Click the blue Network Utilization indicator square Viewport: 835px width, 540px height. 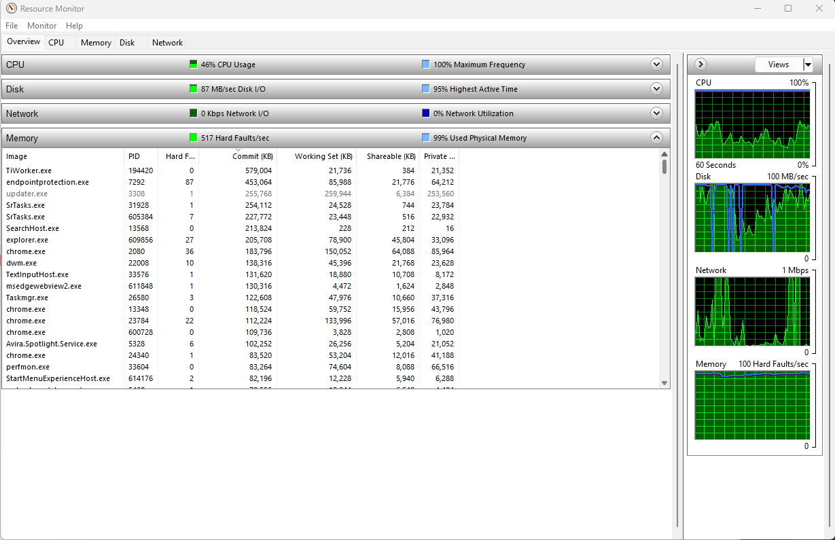pyautogui.click(x=425, y=113)
